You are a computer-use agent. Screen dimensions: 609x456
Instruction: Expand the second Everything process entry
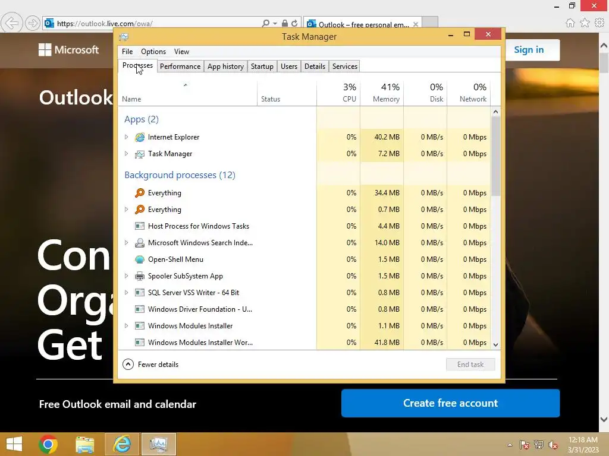point(126,210)
